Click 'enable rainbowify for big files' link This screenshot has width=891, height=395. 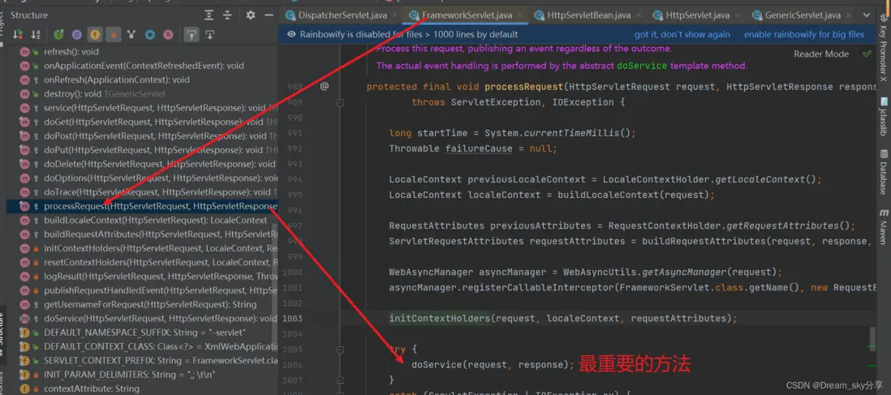click(804, 34)
